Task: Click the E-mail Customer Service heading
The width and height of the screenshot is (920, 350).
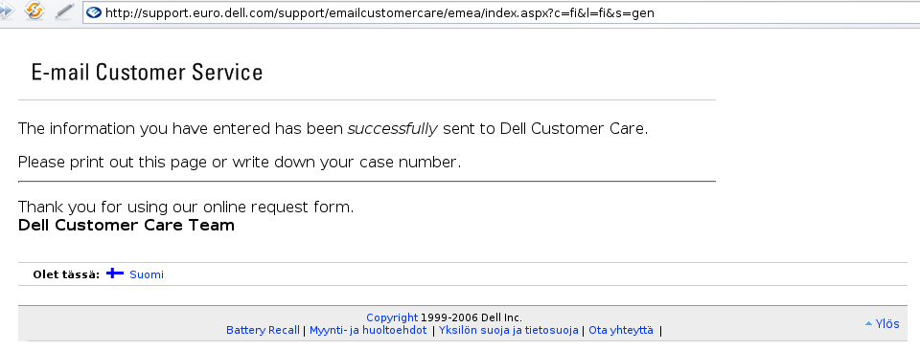Action: pyautogui.click(x=147, y=73)
